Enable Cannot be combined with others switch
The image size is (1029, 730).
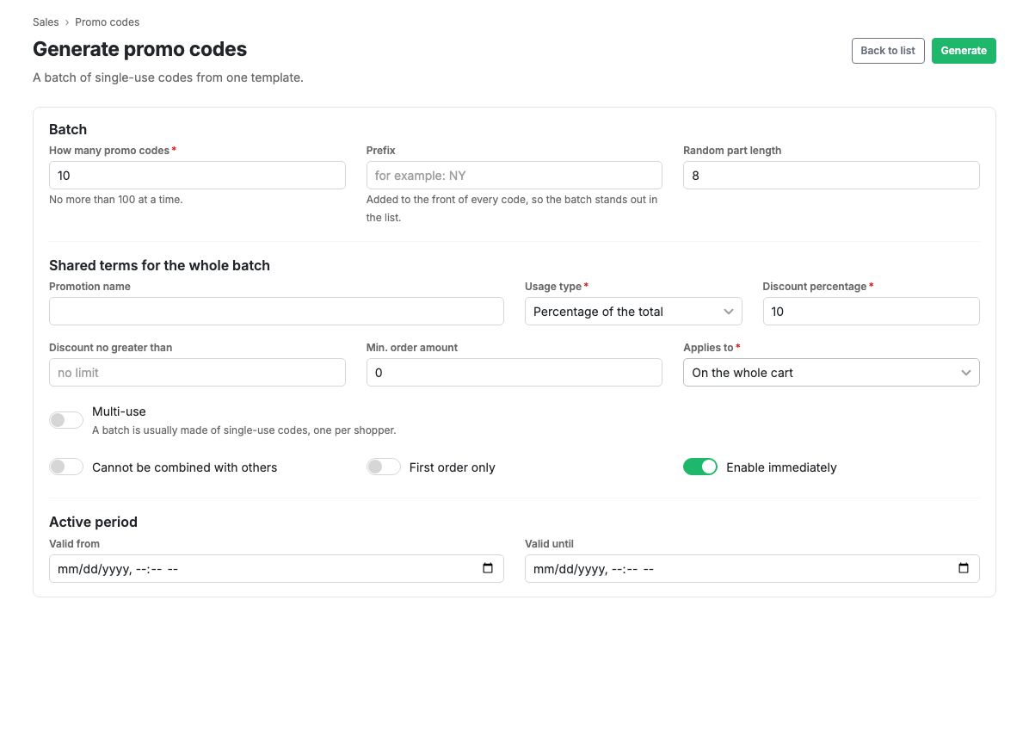(66, 467)
